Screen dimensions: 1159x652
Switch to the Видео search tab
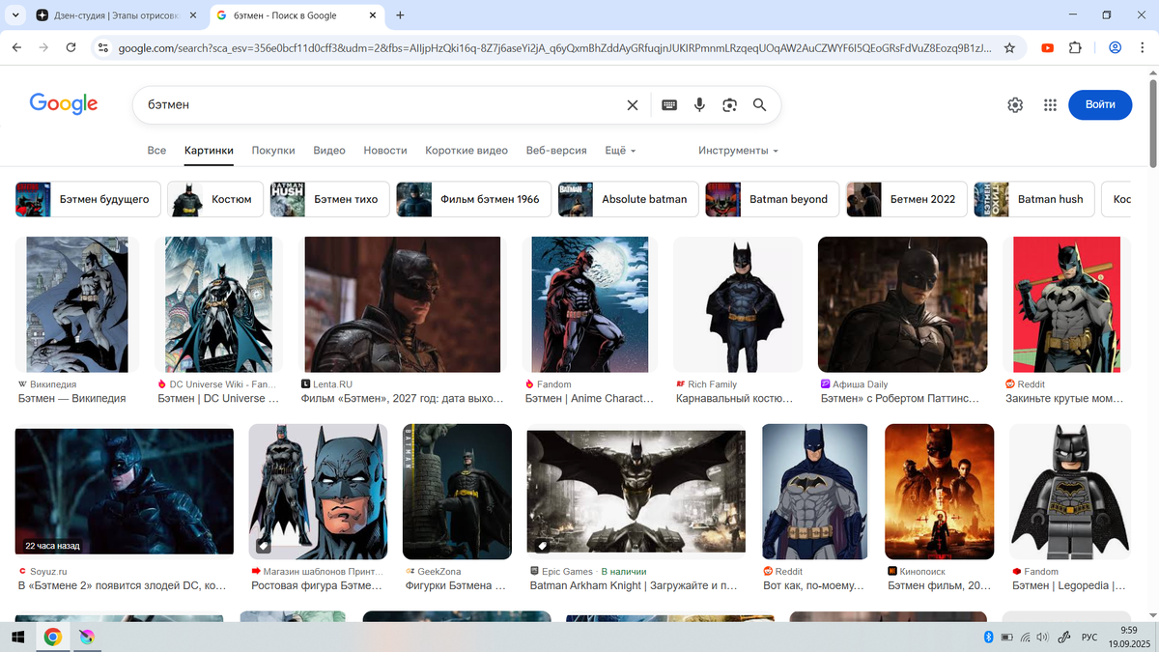(329, 151)
